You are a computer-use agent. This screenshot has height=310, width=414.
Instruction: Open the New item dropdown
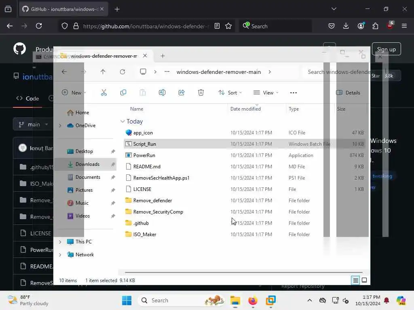[74, 92]
